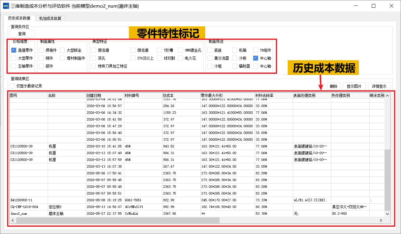The height and width of the screenshot is (234, 401).
Task: Sort by the 图号 column header
Action: (29, 95)
